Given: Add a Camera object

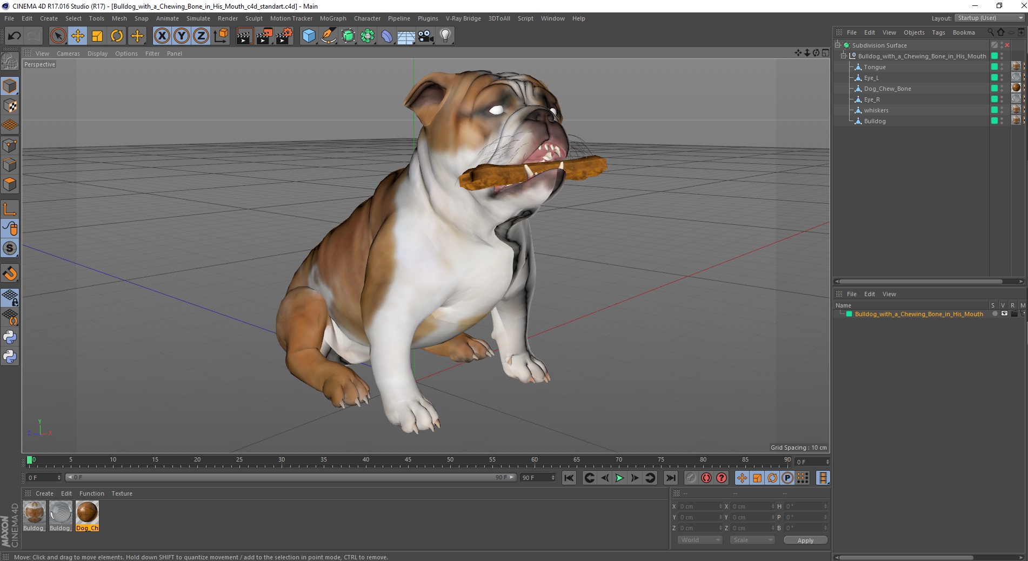Looking at the screenshot, I should [x=426, y=36].
